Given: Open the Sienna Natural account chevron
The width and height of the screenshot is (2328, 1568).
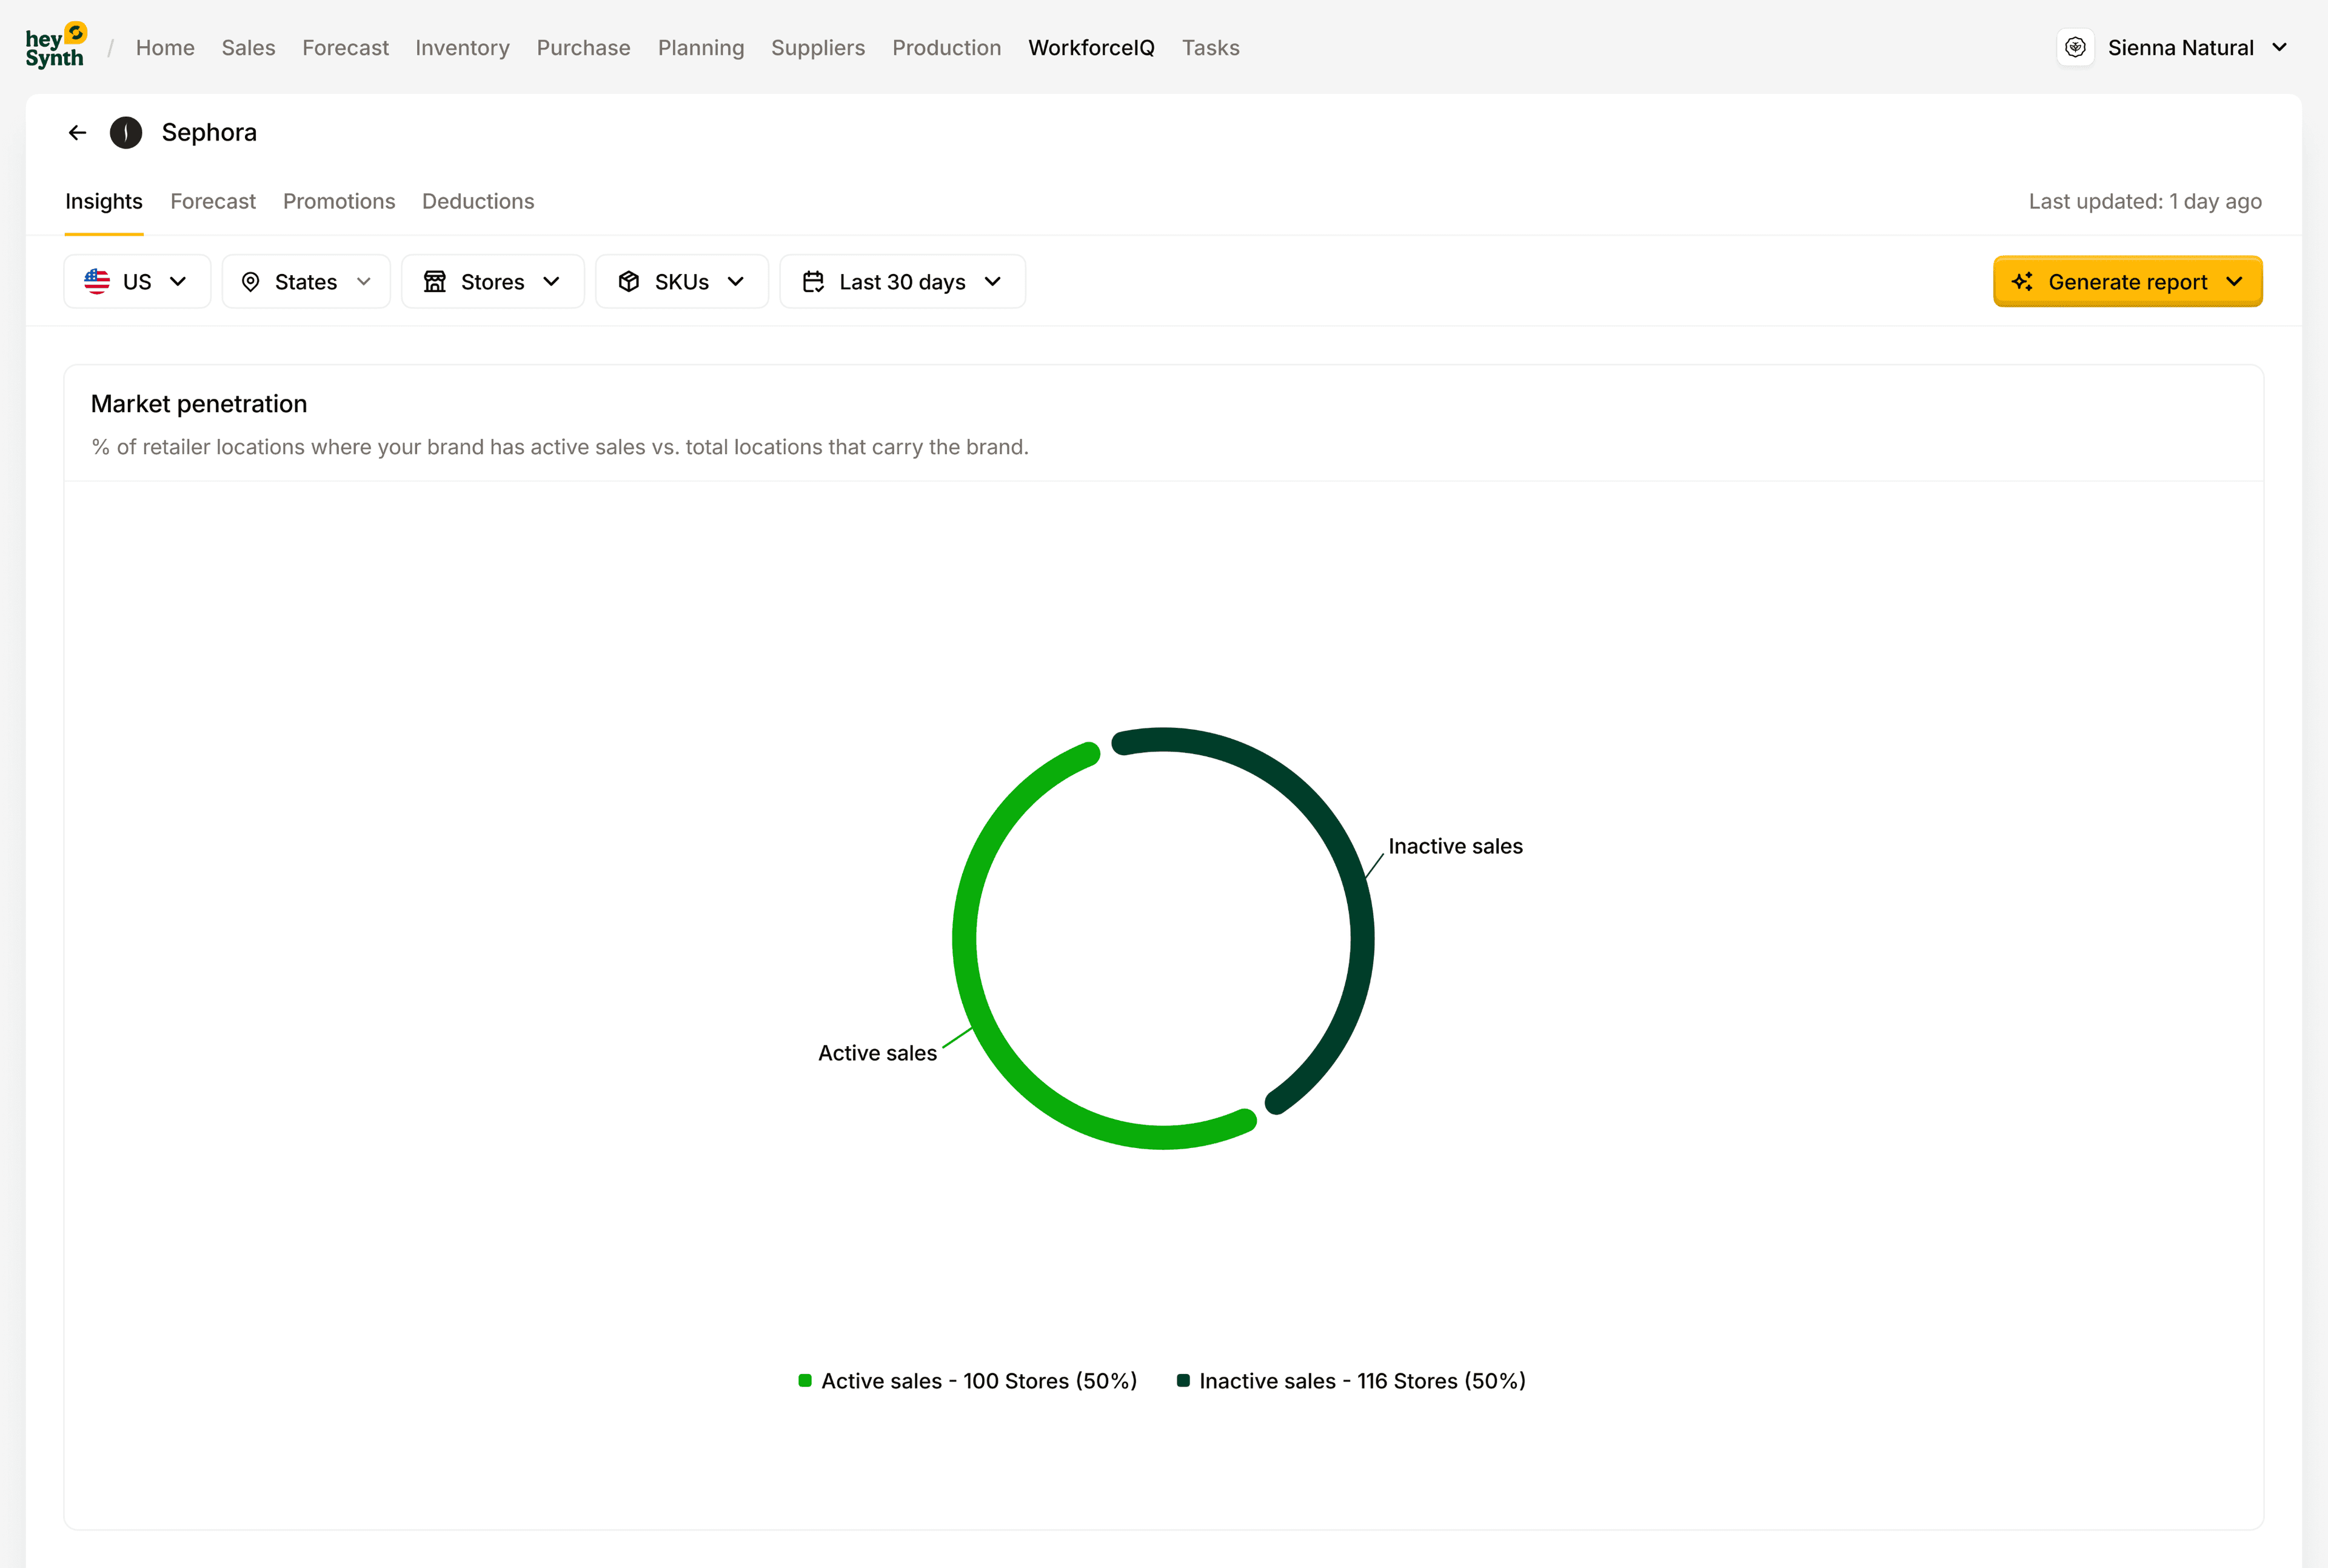Looking at the screenshot, I should [2279, 47].
